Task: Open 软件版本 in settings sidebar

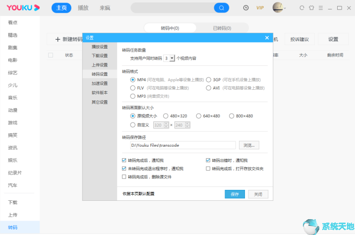Action: click(100, 93)
